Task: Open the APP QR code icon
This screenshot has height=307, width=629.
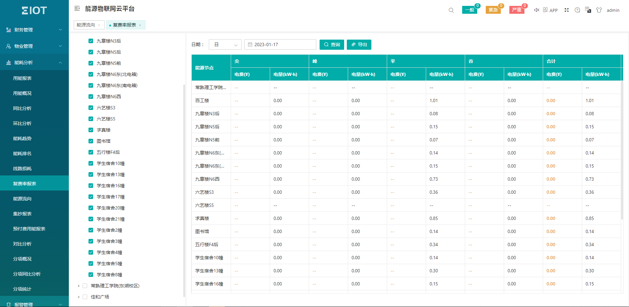Action: [545, 10]
